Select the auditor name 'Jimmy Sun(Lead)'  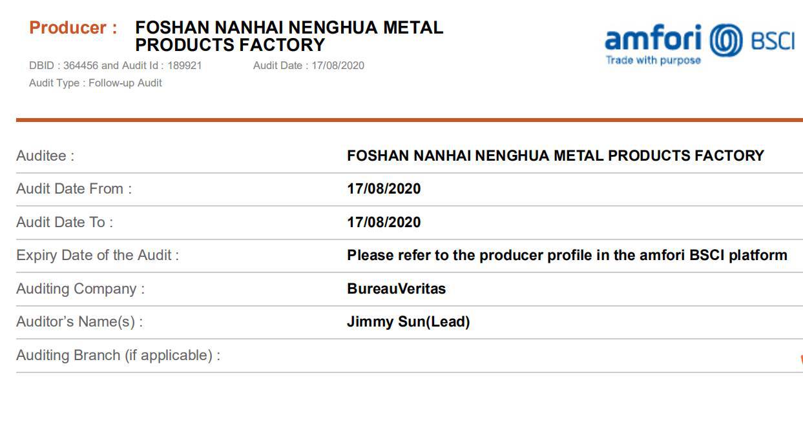click(x=408, y=321)
